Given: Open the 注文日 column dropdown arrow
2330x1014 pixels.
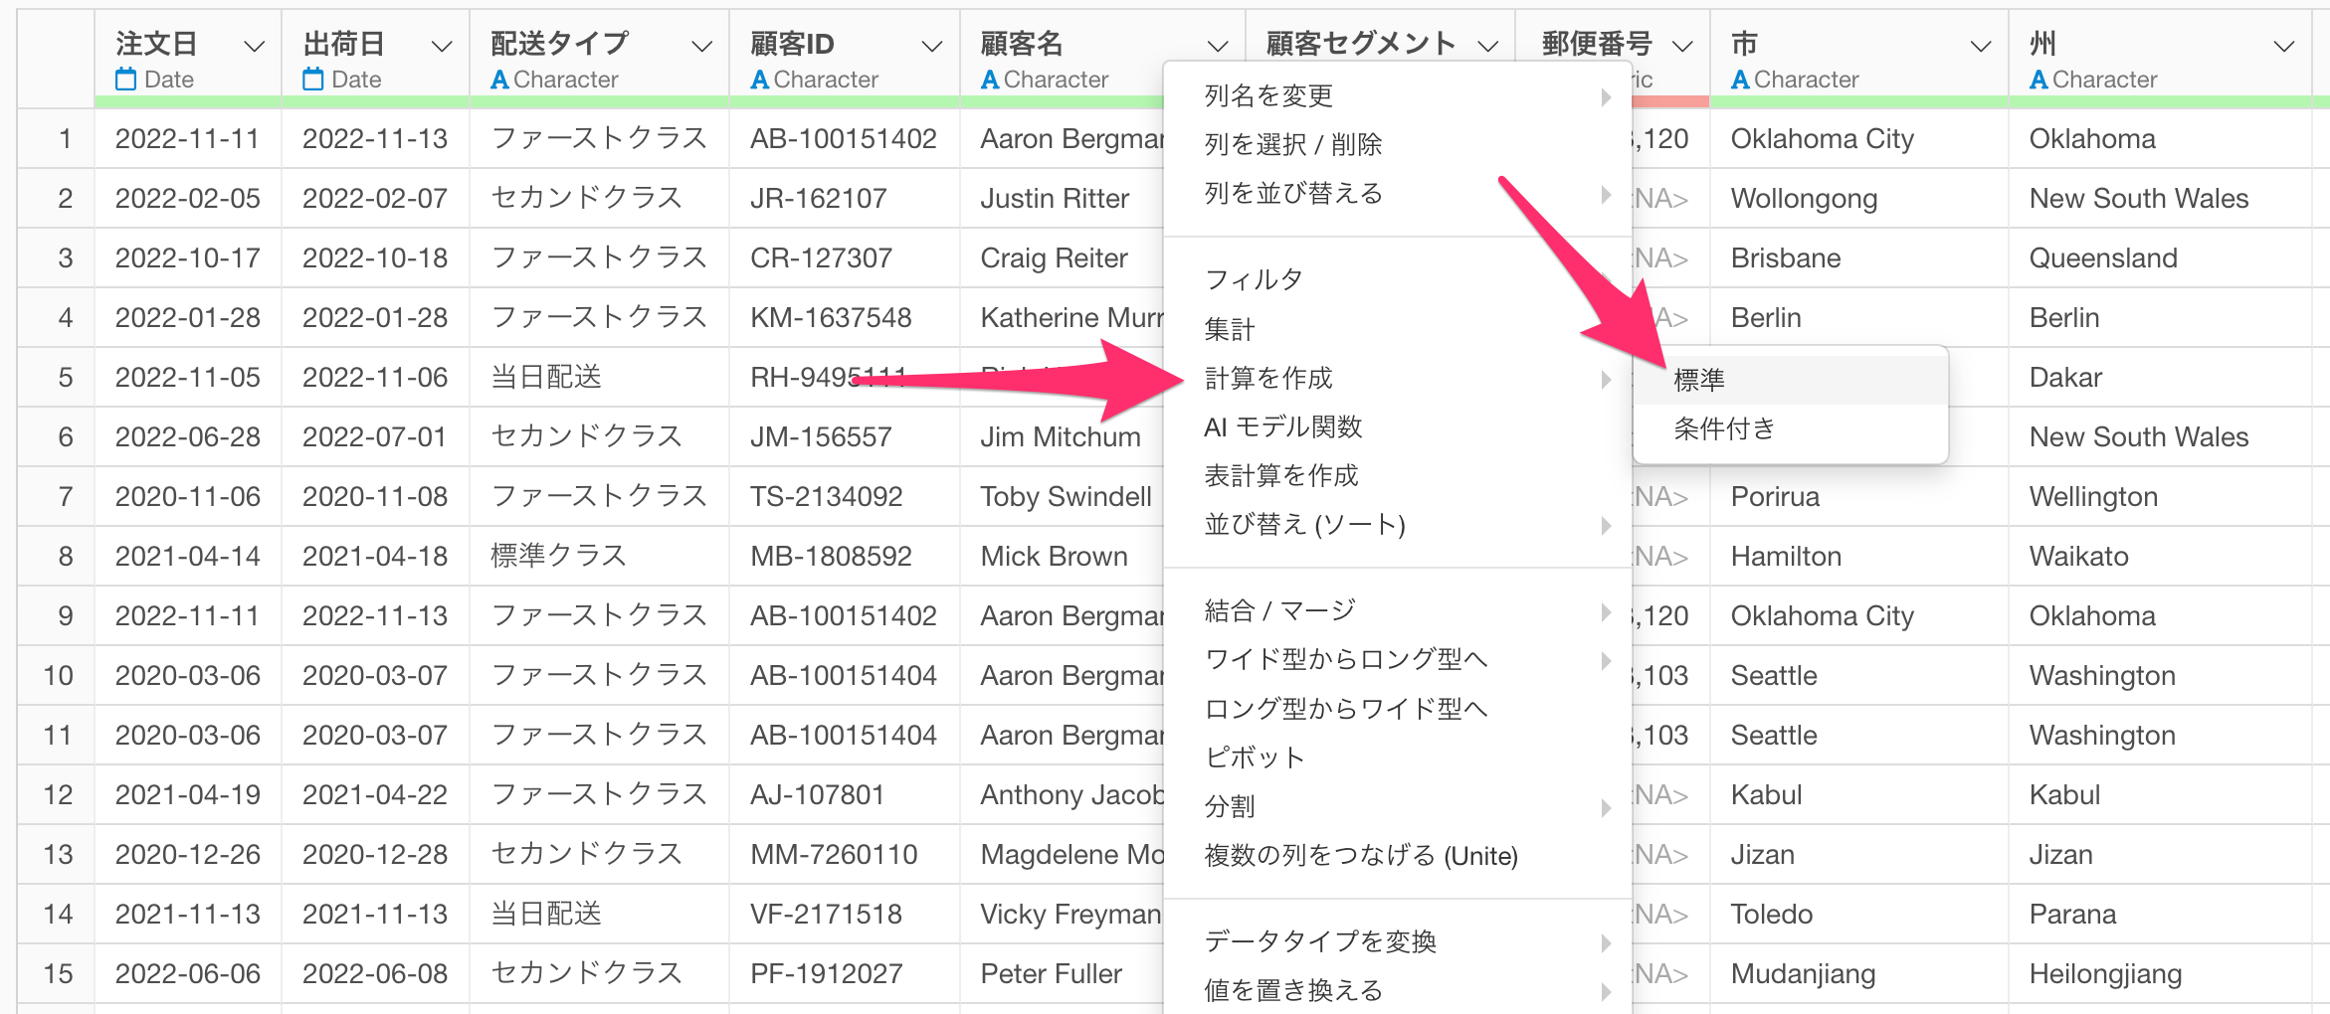Looking at the screenshot, I should point(254,46).
